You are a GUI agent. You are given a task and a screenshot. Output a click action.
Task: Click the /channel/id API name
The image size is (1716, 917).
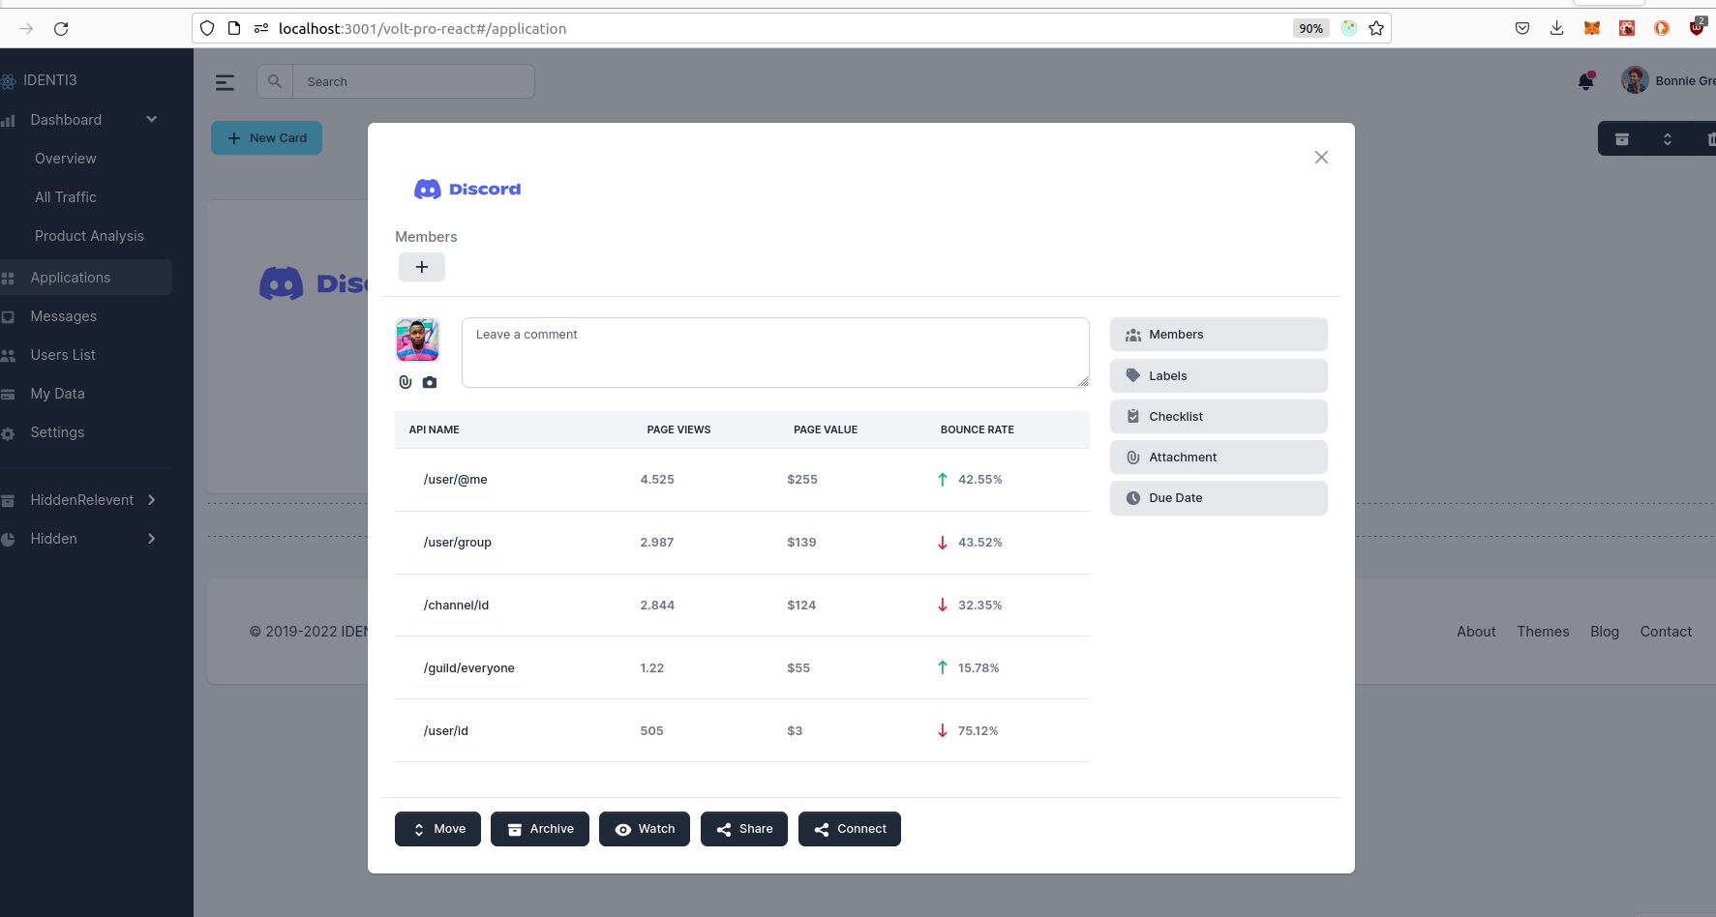tap(456, 606)
